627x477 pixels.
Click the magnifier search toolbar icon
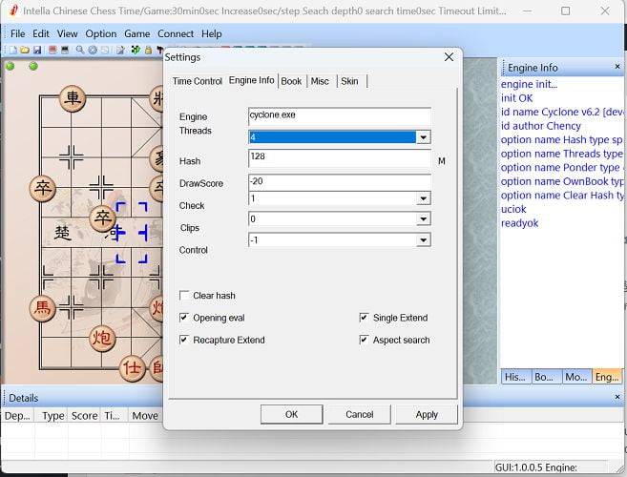tap(80, 50)
